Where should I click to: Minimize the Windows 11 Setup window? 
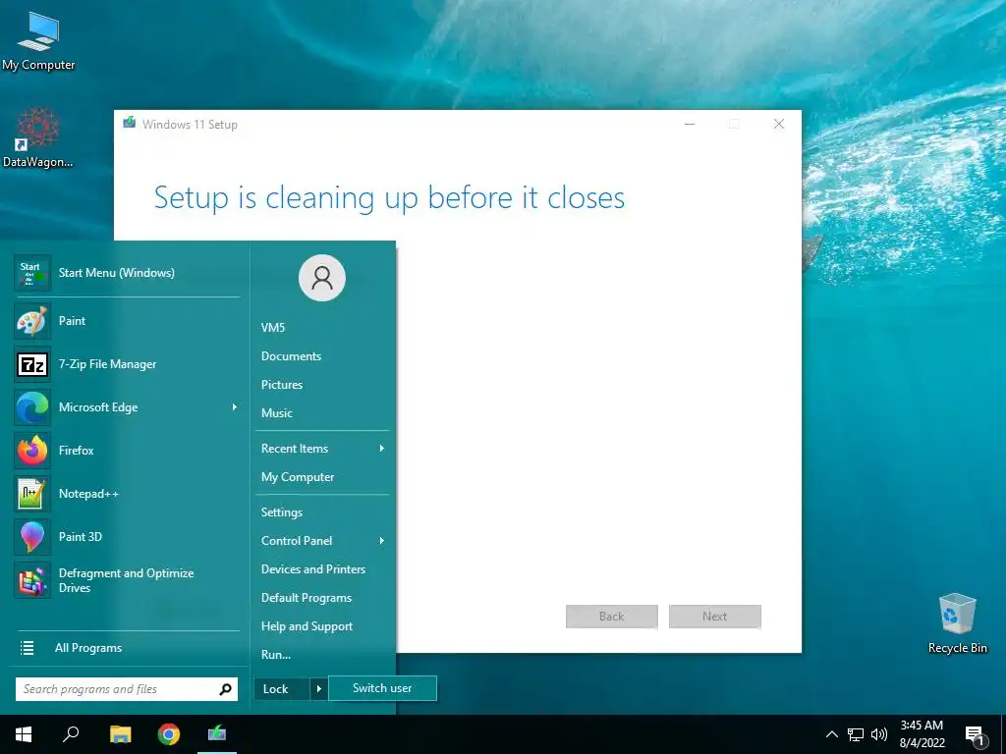[x=690, y=124]
